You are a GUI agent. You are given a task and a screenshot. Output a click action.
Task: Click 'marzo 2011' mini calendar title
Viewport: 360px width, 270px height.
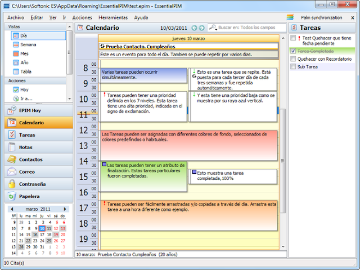point(38,209)
